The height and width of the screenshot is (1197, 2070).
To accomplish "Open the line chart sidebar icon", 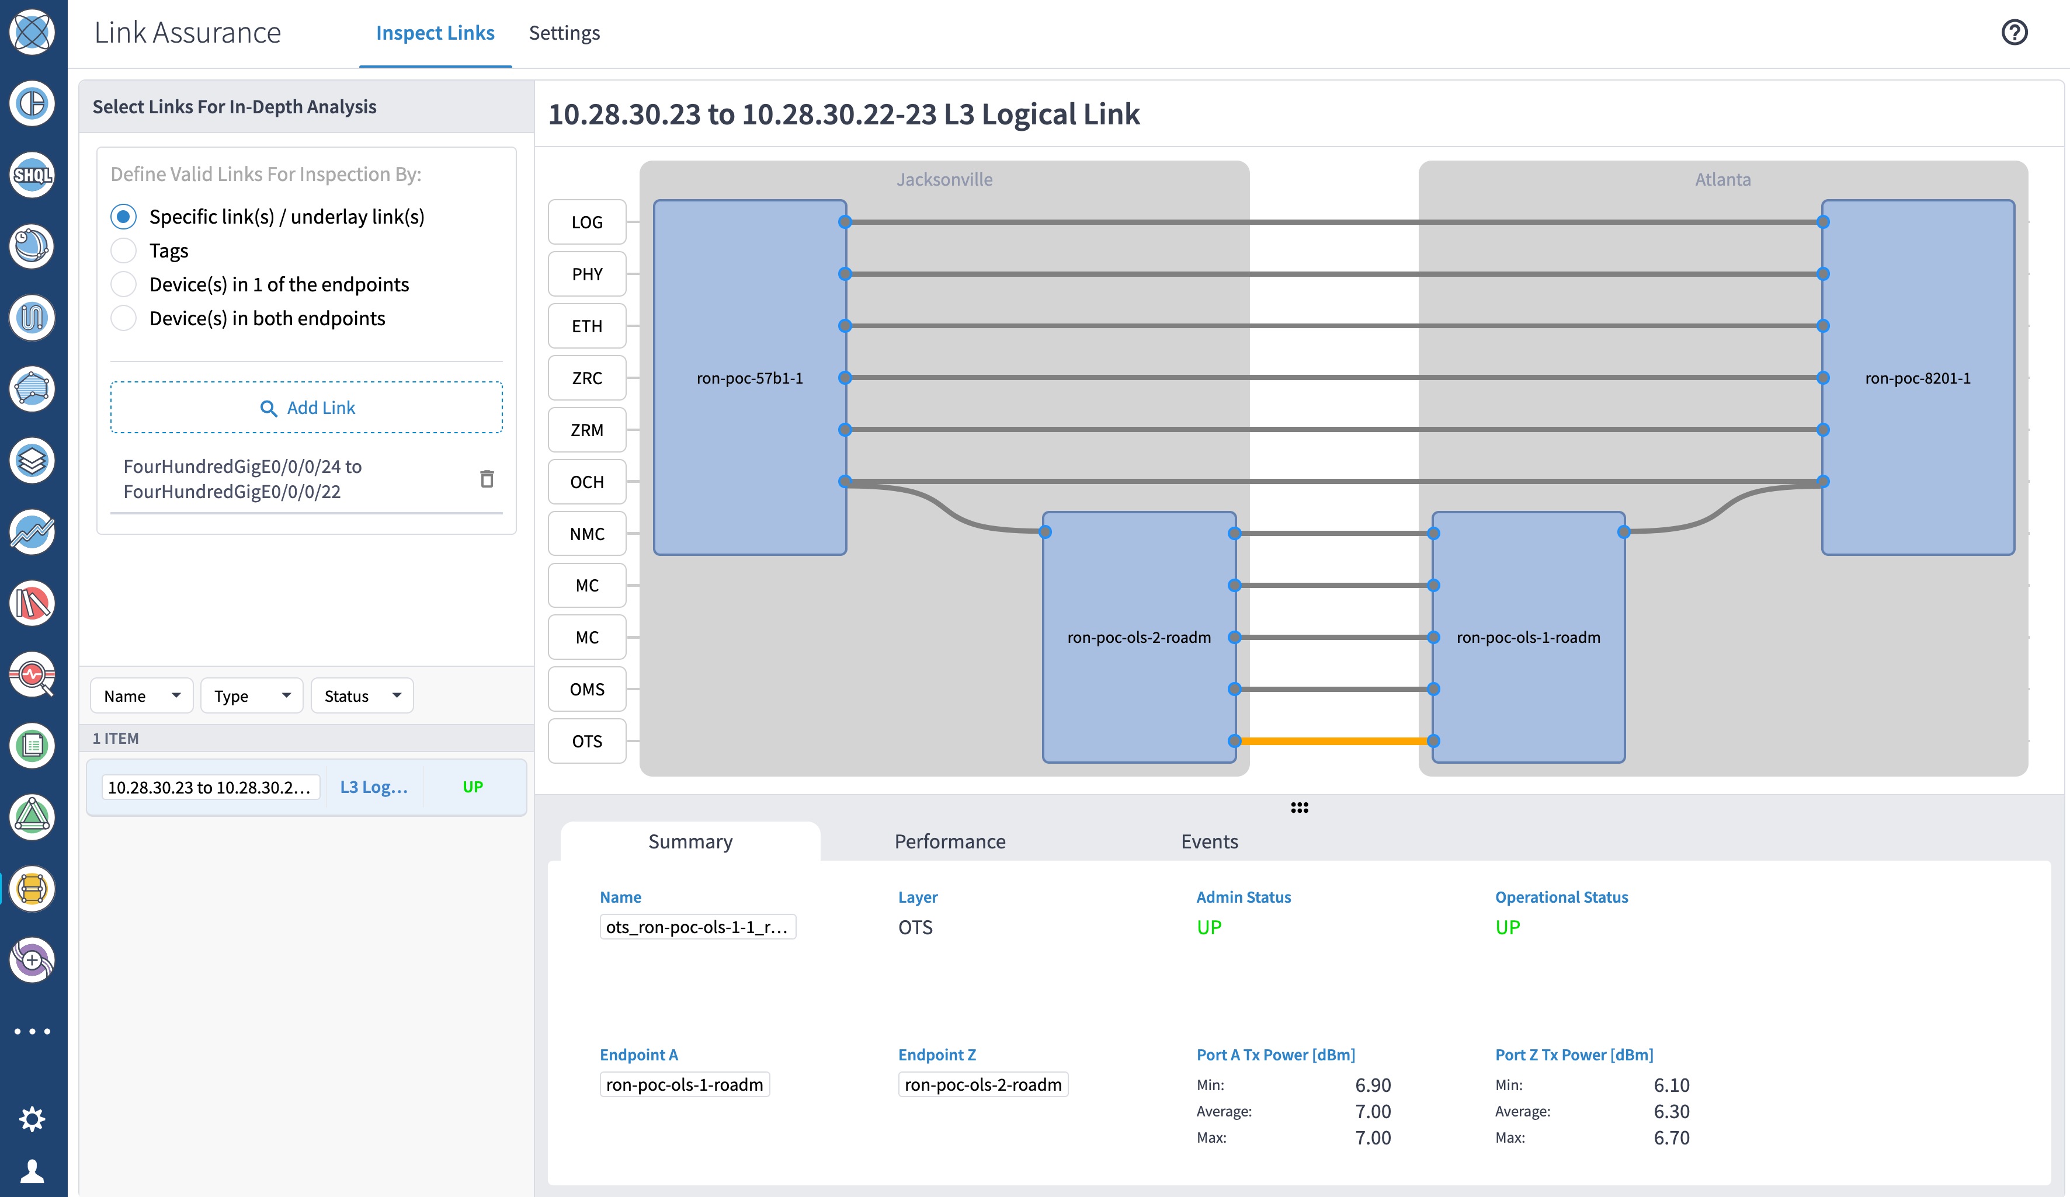I will coord(32,532).
